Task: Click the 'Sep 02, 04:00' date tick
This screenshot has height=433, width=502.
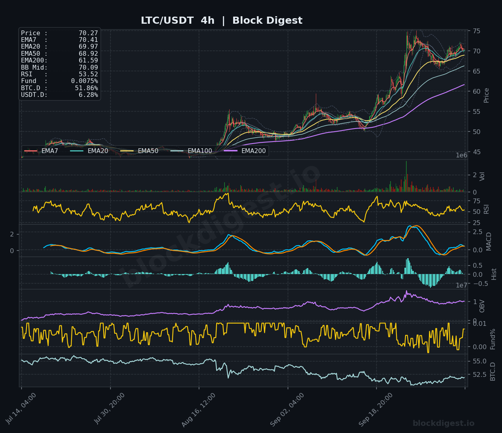Action: [x=287, y=410]
